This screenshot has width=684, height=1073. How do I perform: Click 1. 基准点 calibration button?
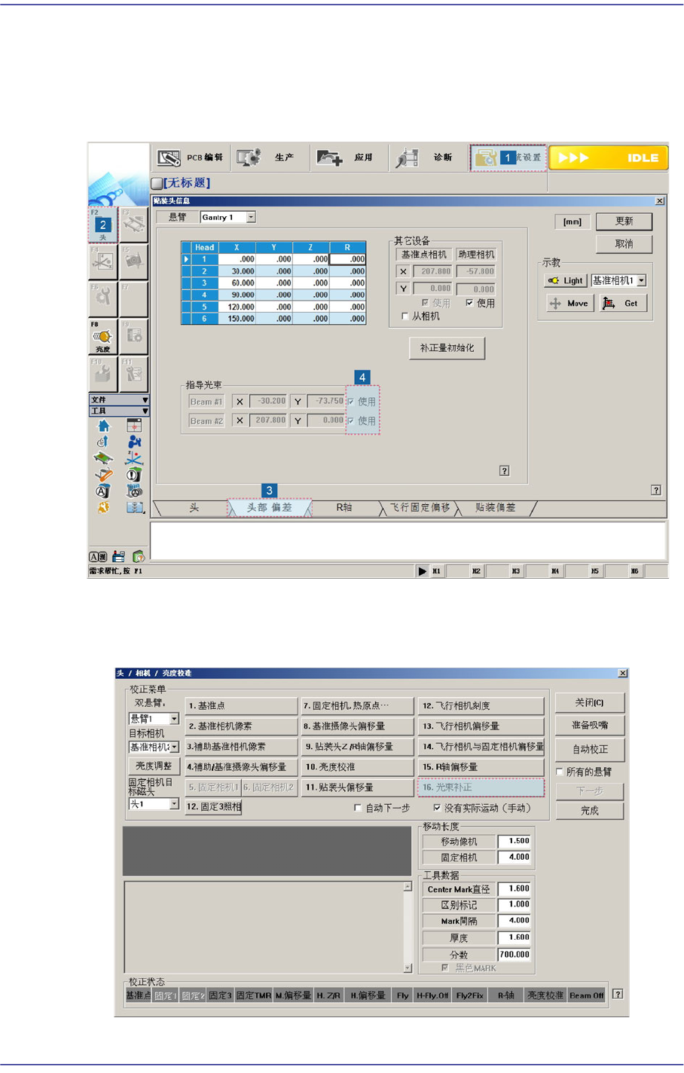241,706
